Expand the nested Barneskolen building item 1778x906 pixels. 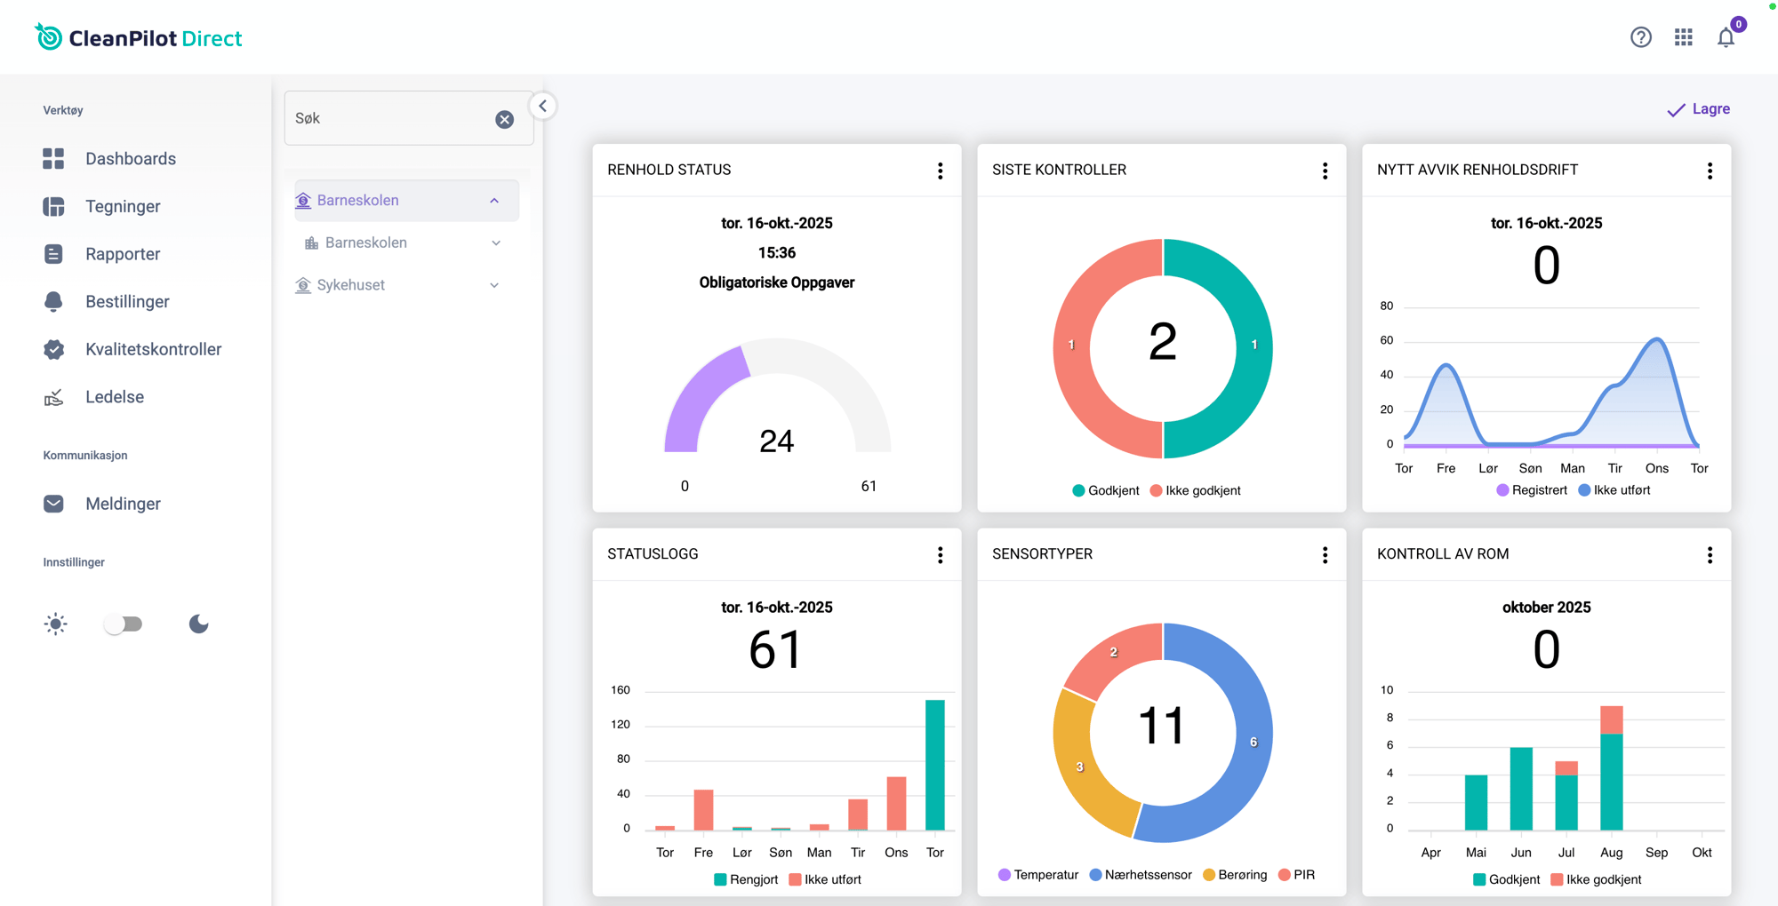495,243
